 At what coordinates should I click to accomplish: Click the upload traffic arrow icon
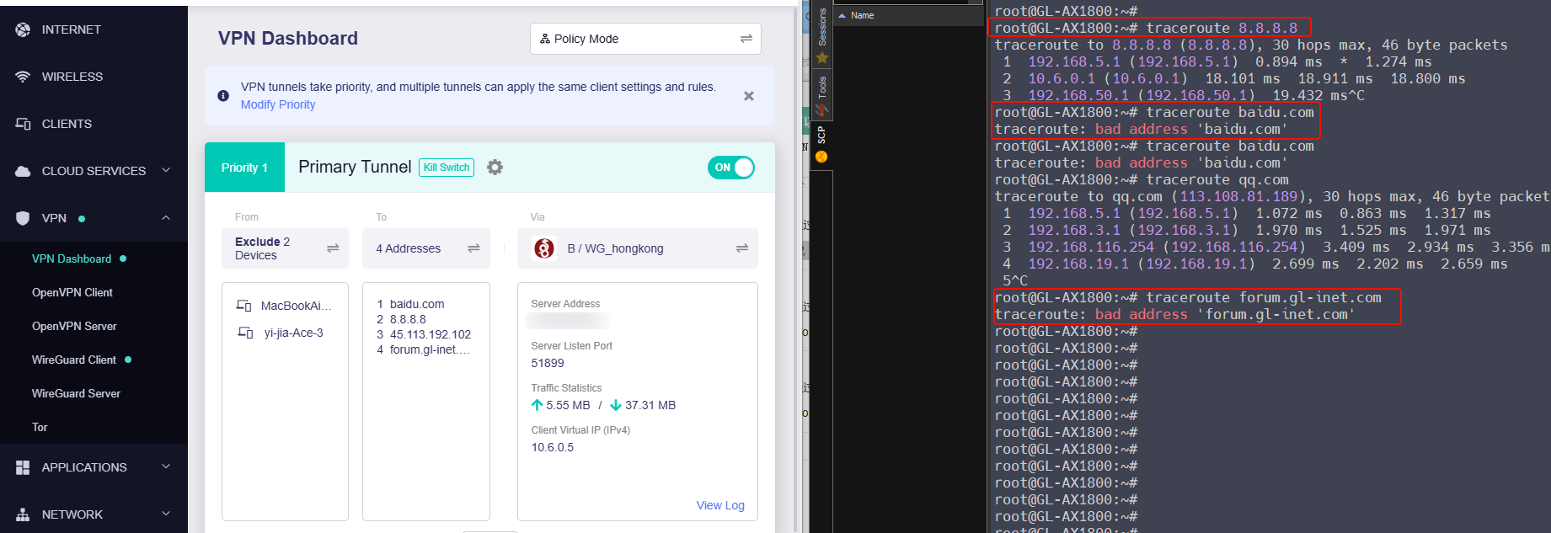click(537, 405)
